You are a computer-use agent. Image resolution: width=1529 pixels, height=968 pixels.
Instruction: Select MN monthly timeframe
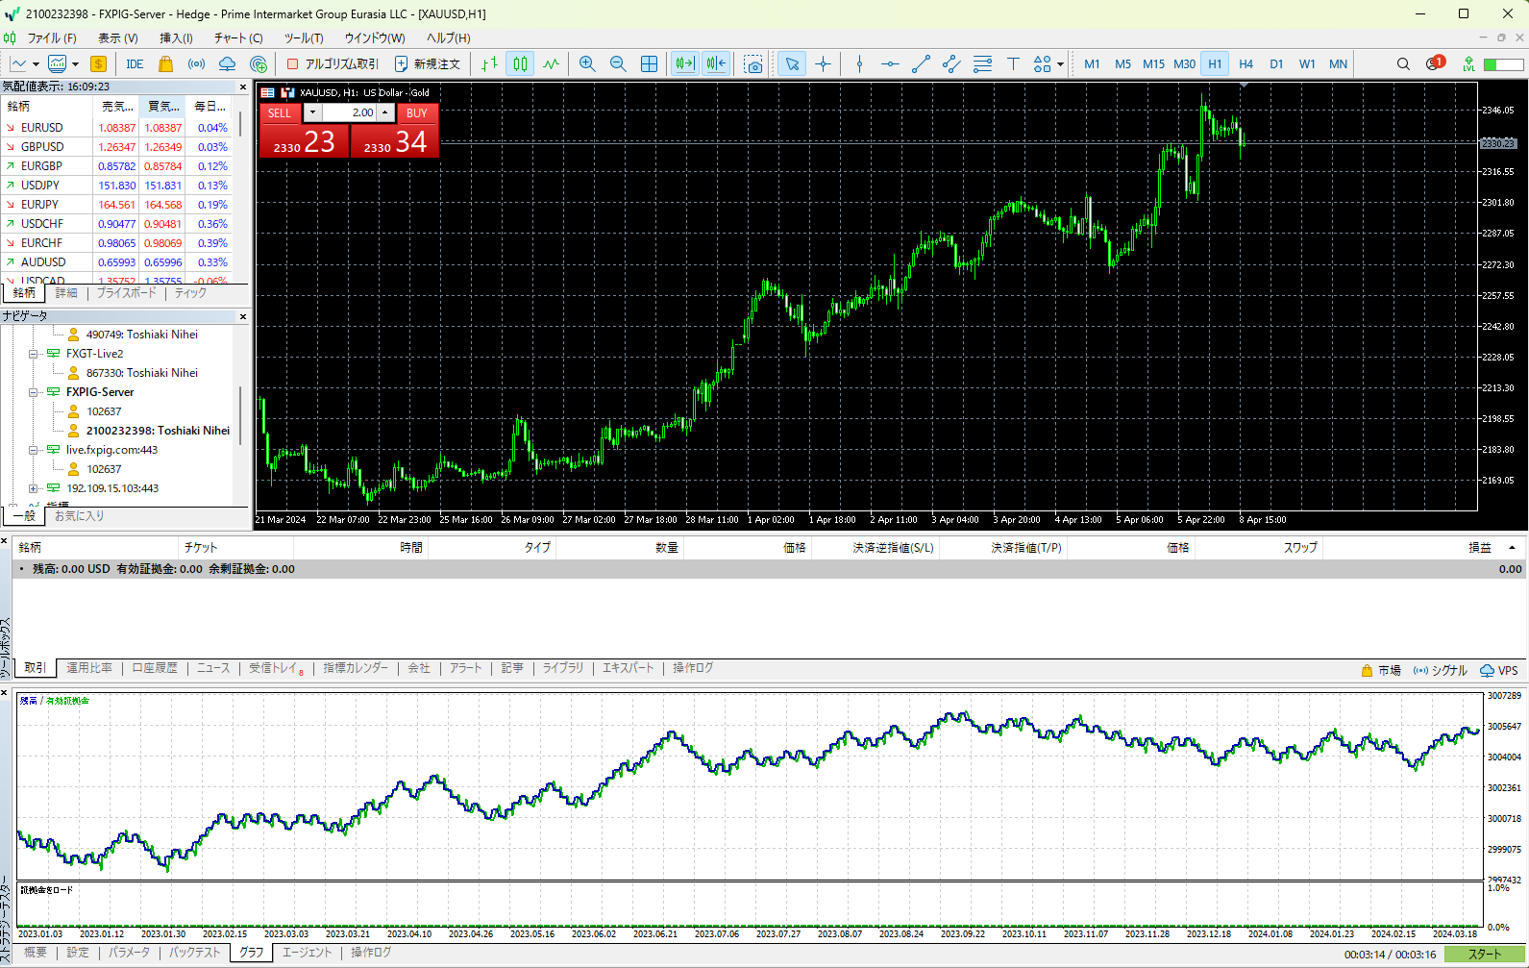coord(1338,64)
